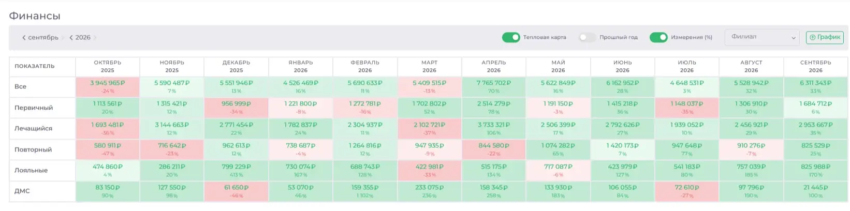Select the ИЮНЬ 2026 column header
Image resolution: width=850 pixels, height=211 pixels.
point(623,66)
